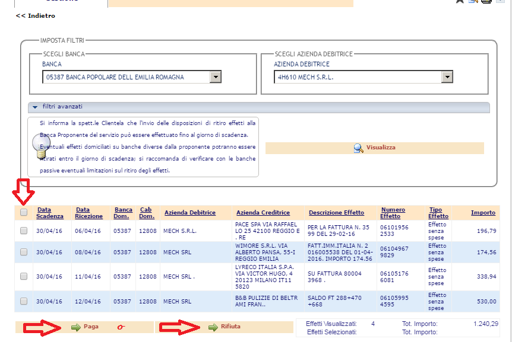Tick the select-all checkbox in table header
The image size is (512, 342).
click(x=24, y=212)
